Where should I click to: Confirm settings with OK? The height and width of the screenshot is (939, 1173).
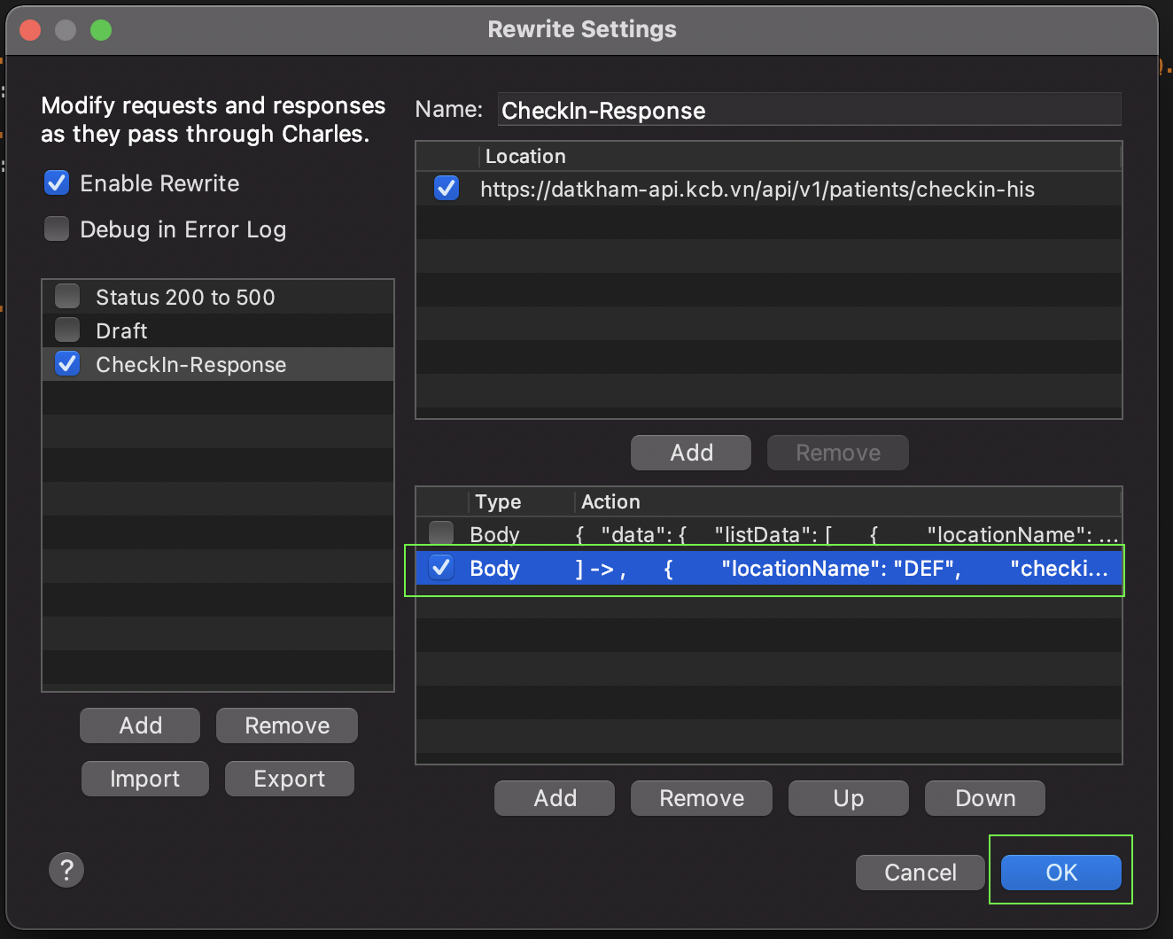1061,873
